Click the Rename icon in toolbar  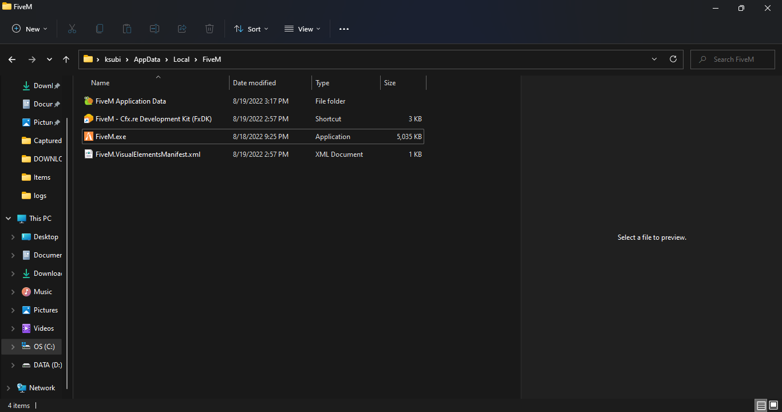155,29
